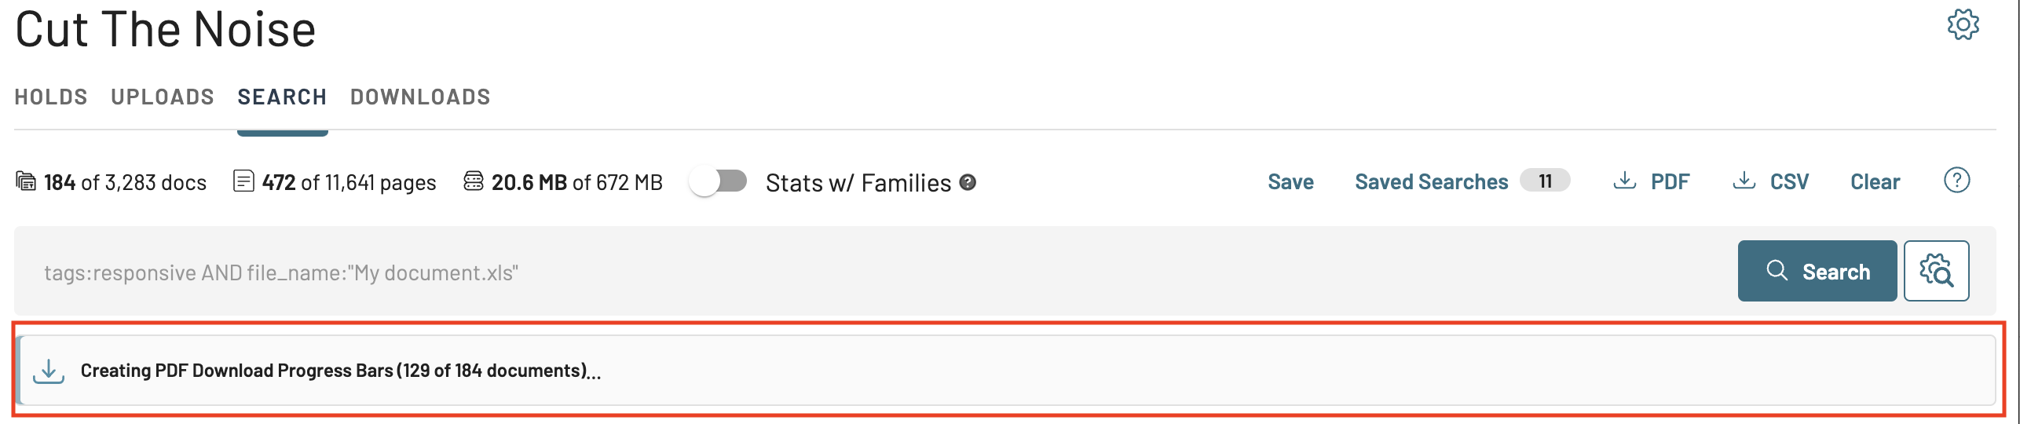Image resolution: width=2020 pixels, height=424 pixels.
Task: Open the DOWNLOADS tab
Action: coord(420,97)
